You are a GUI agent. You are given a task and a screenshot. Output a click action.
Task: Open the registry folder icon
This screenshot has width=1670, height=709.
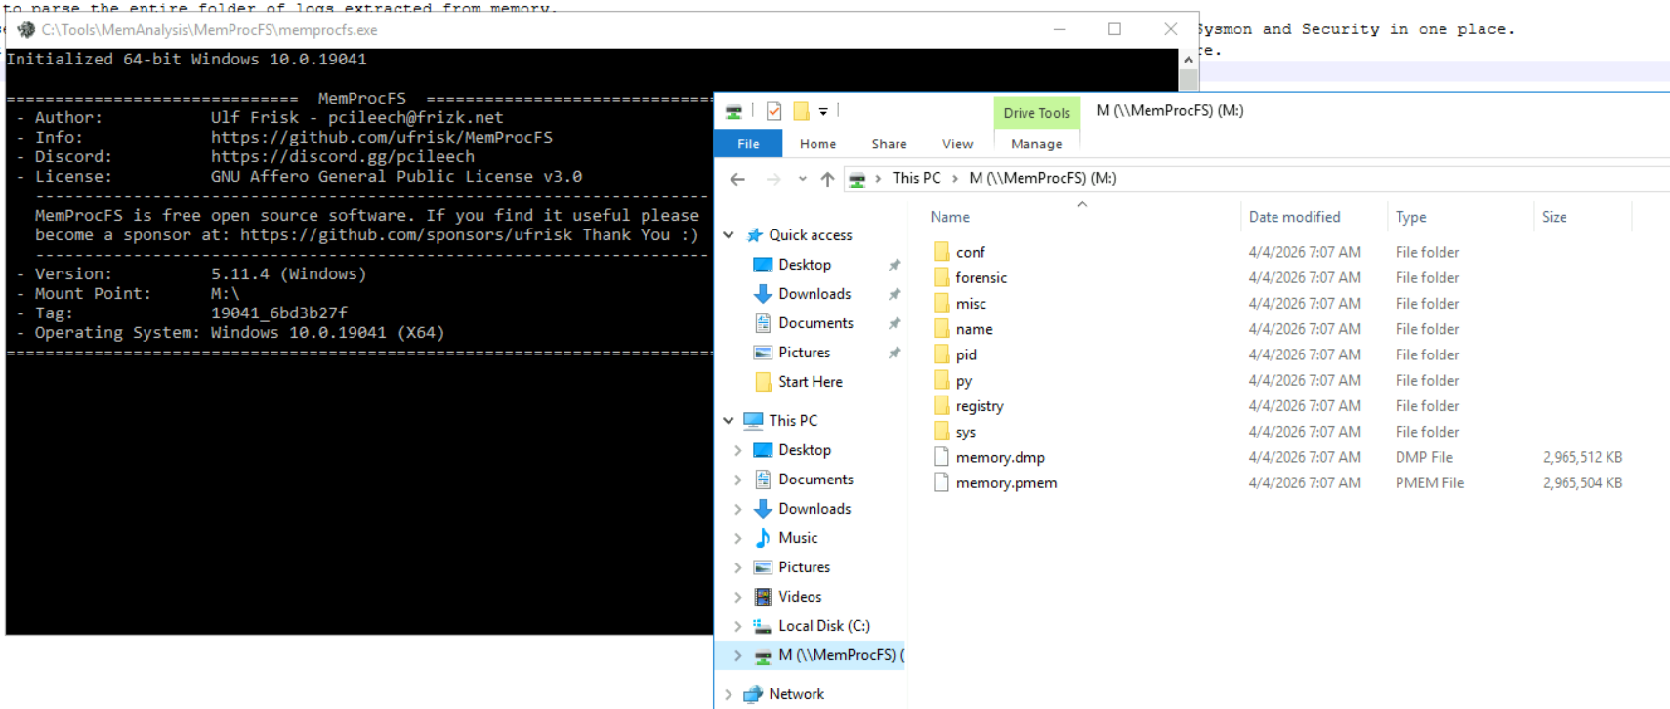[x=941, y=406]
